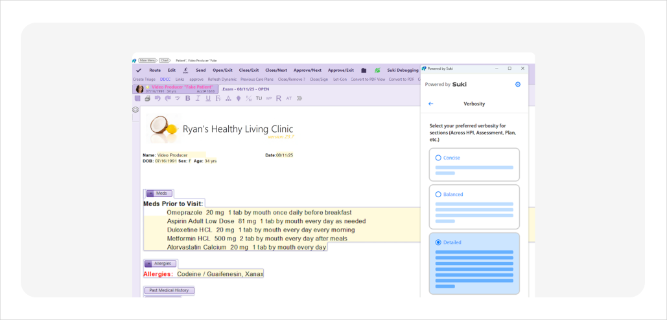Click the Past Medical History section button
The height and width of the screenshot is (320, 667).
[169, 290]
